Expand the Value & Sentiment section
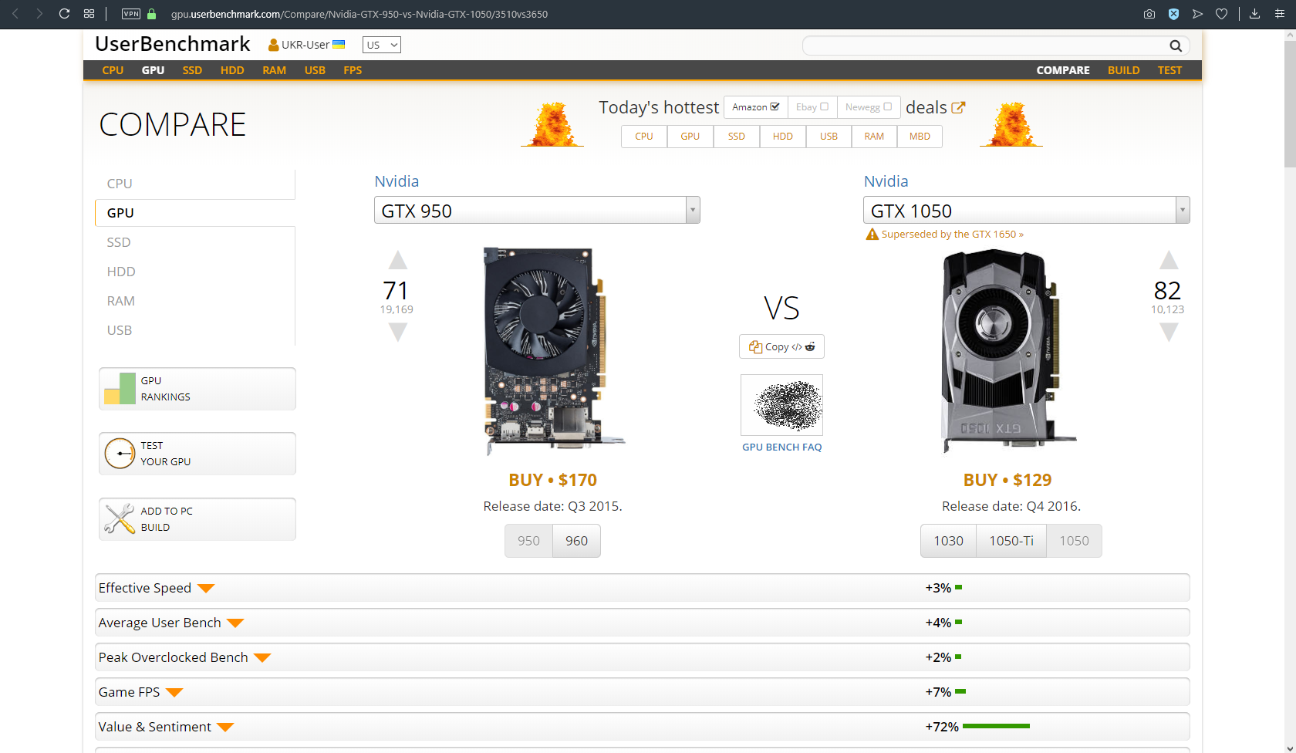Screen dimensions: 1296x753 pyautogui.click(x=225, y=728)
